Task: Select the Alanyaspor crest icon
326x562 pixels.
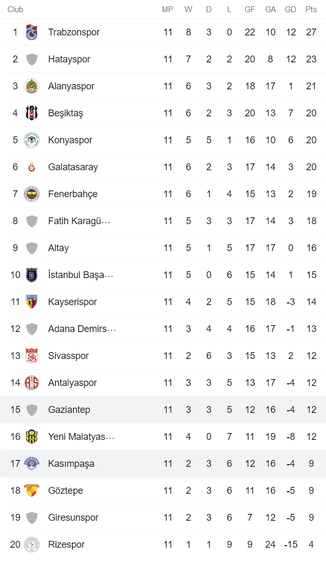Action: tap(32, 86)
